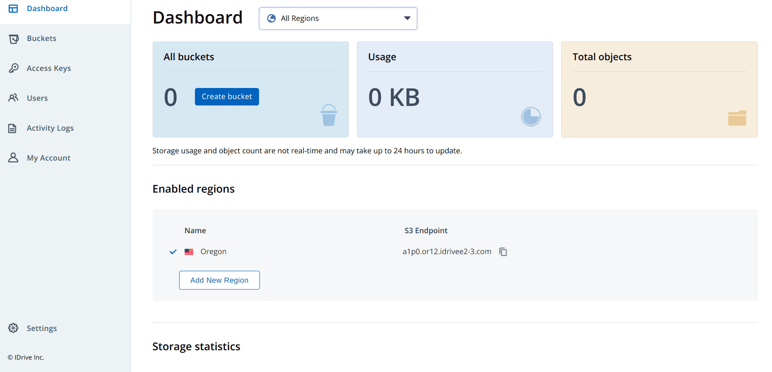The height and width of the screenshot is (372, 772).
Task: Click the My Account person icon
Action: pos(13,158)
